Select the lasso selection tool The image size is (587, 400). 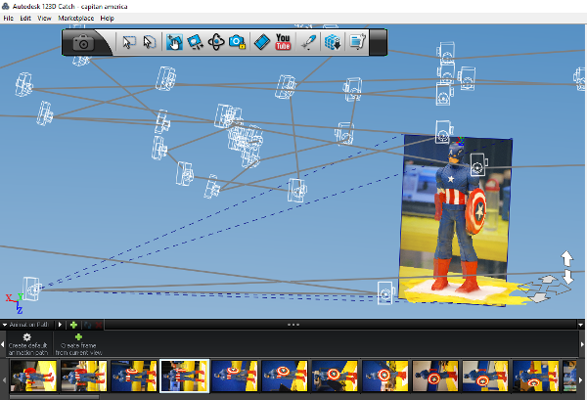[149, 42]
